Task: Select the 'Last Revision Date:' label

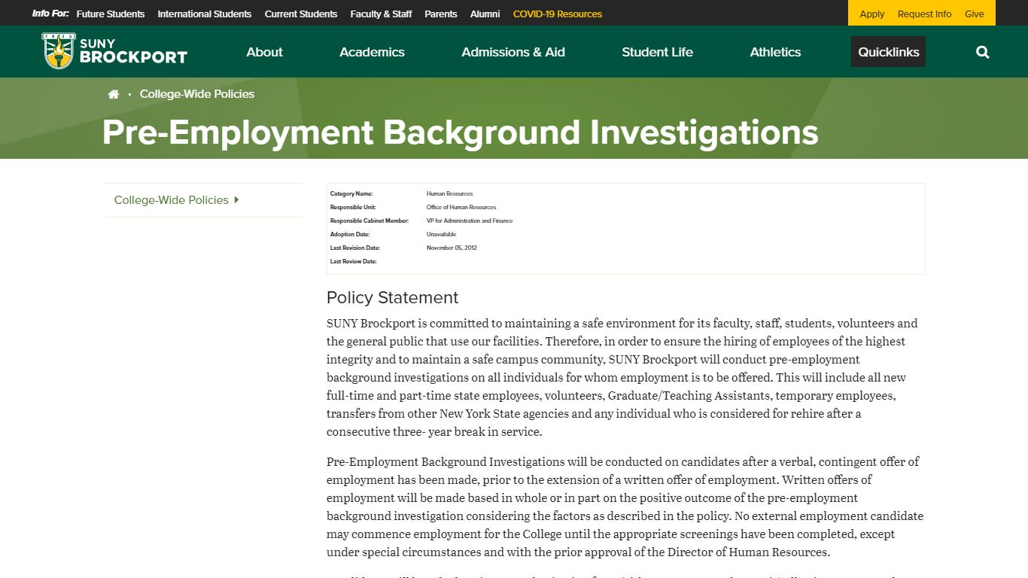Action: [x=355, y=248]
